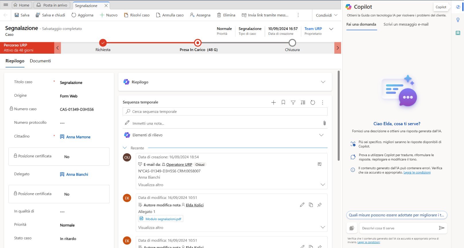Screen dimensions: 464x248
Task: Open the Anna Marrone citizen link
Action: pyautogui.click(x=78, y=137)
